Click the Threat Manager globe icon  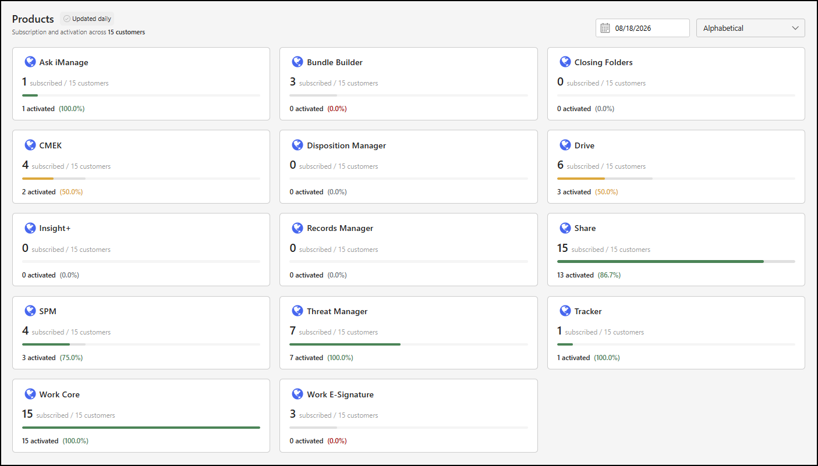[298, 311]
